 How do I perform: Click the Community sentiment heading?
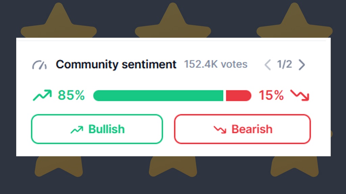pyautogui.click(x=116, y=64)
